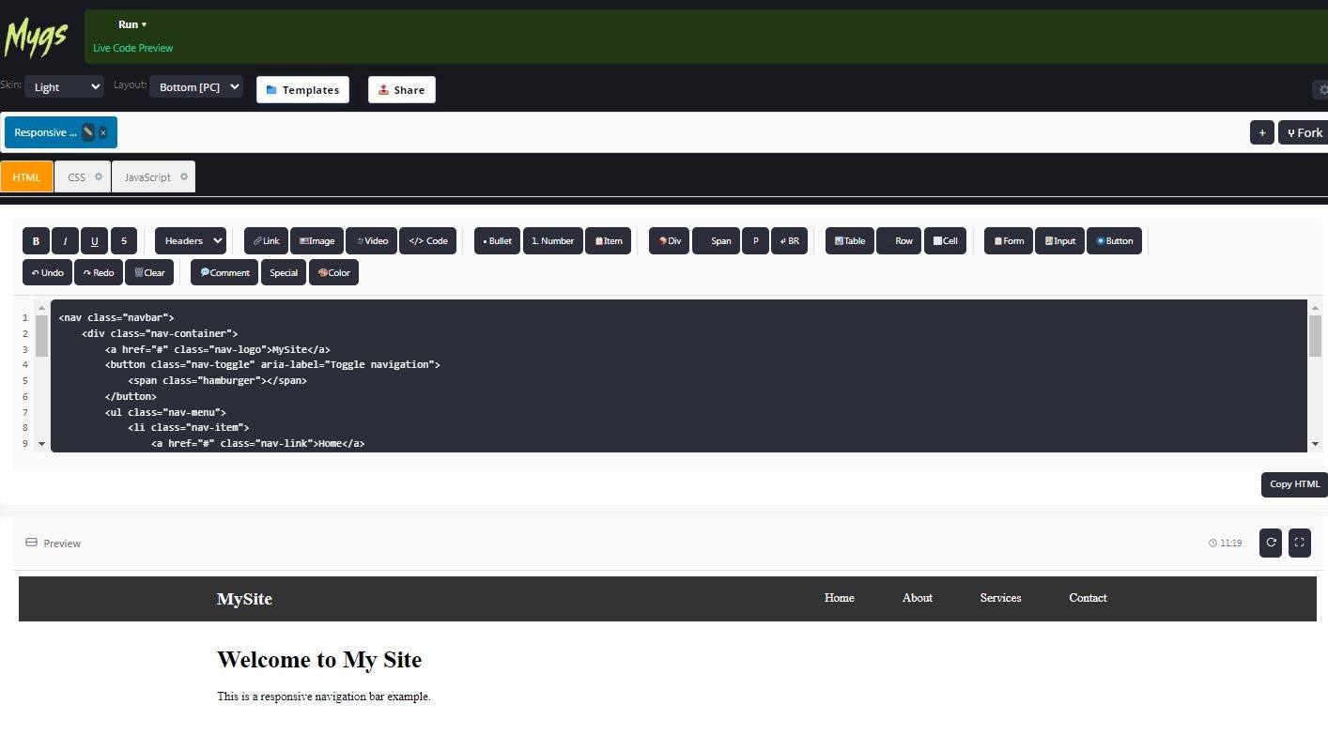Open settings gear at top right

1322,90
